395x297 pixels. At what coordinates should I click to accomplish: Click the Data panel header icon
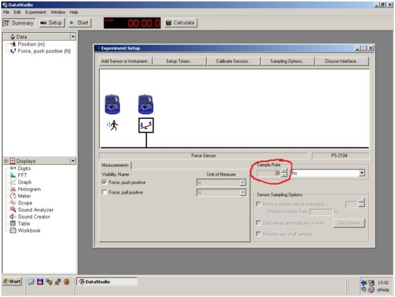[13, 36]
